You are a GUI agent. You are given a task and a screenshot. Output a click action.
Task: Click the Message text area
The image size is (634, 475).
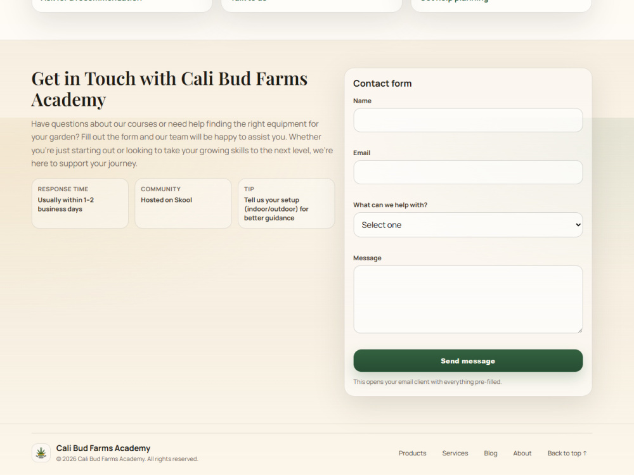pos(468,300)
